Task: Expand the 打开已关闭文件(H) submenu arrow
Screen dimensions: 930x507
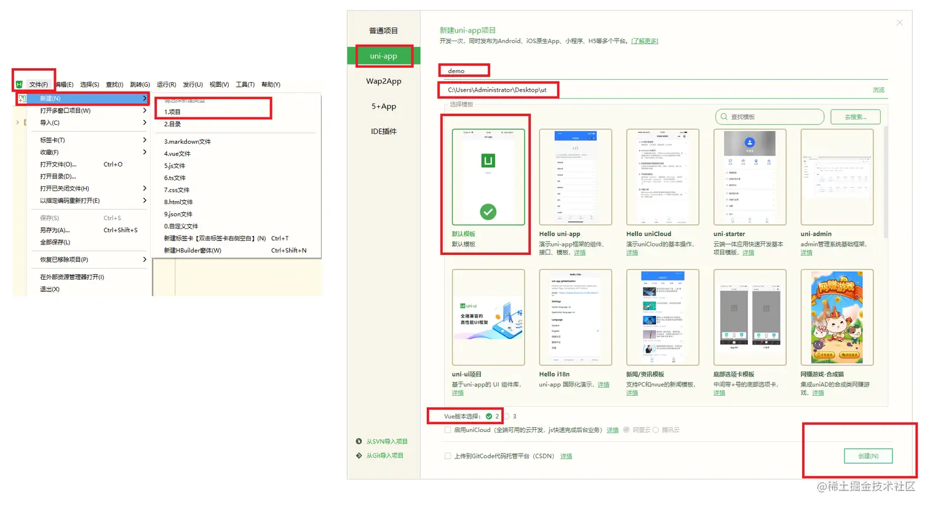Action: point(145,189)
